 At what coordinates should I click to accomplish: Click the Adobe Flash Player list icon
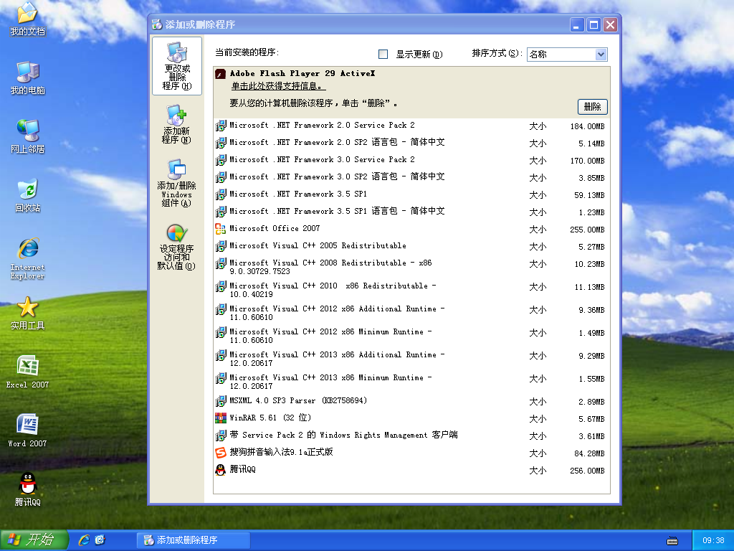(221, 74)
